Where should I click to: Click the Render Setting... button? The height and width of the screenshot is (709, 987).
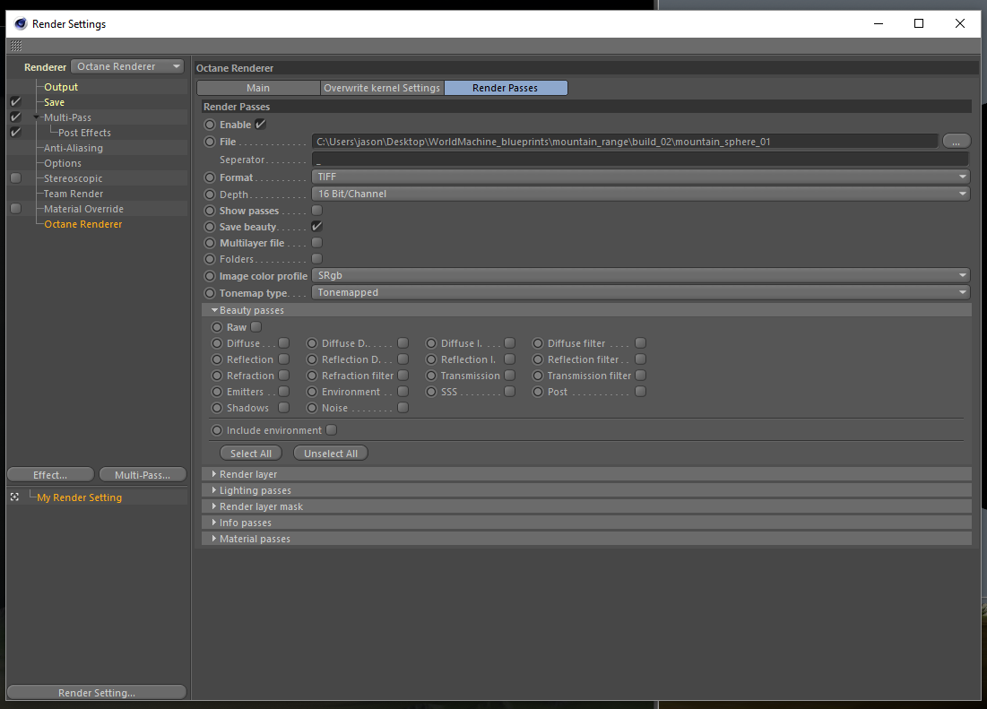96,693
